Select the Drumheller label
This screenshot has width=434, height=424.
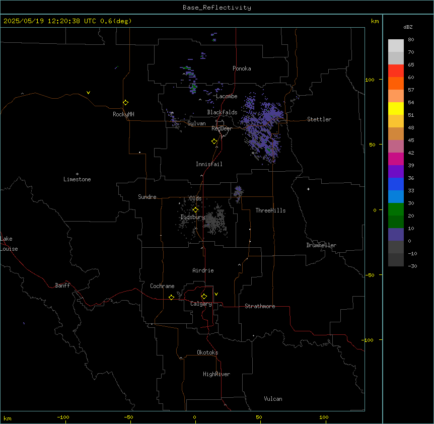(x=321, y=245)
